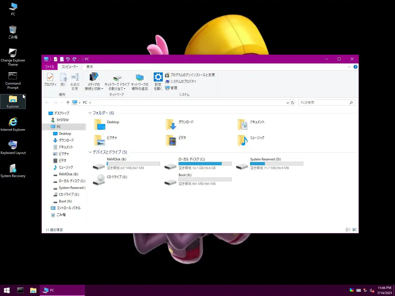Open Customize Quick Access Toolbar dropdown arrow

(x=79, y=59)
